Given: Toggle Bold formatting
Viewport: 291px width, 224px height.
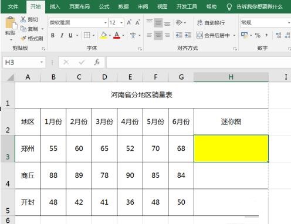Looking at the screenshot, I should [x=53, y=35].
